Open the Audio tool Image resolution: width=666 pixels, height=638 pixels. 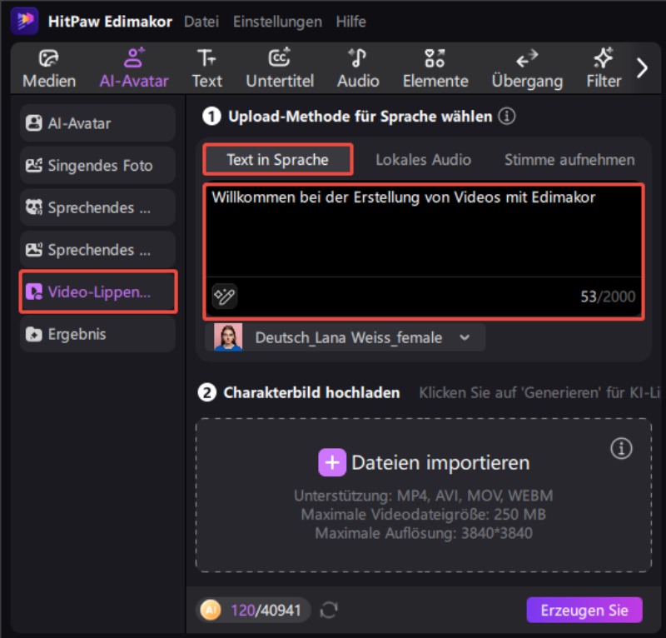[358, 68]
